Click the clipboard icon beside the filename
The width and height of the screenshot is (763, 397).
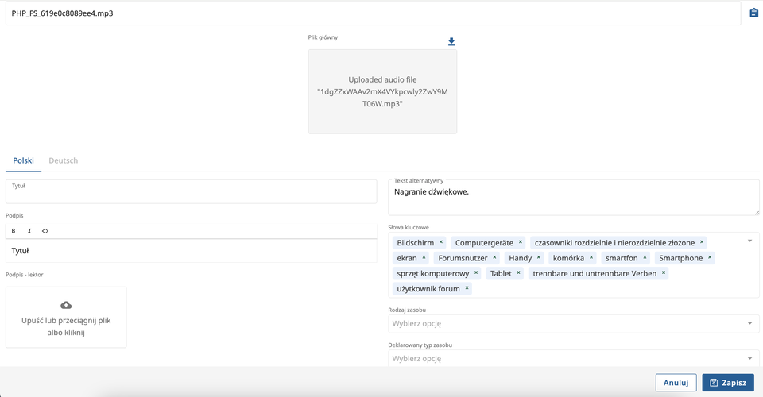(753, 13)
